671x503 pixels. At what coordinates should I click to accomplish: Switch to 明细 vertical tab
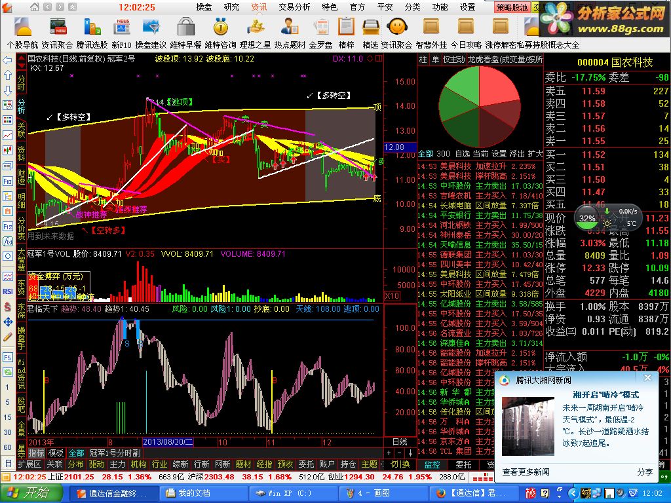click(21, 200)
